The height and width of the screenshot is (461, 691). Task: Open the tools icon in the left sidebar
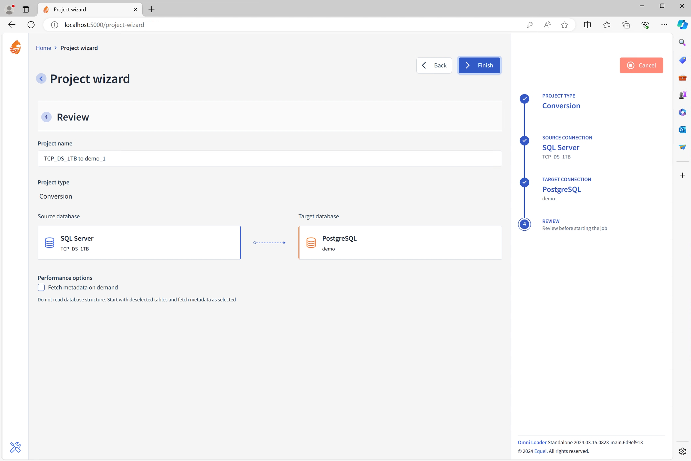15,447
